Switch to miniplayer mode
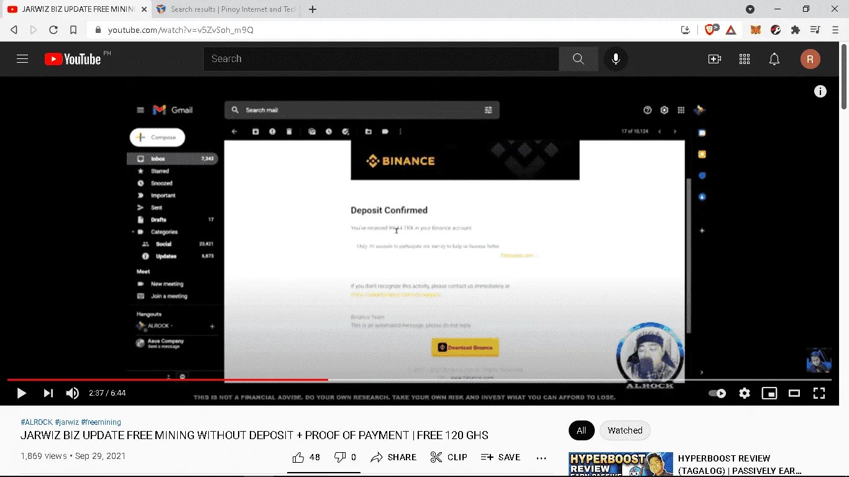 769,393
